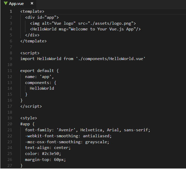Image resolution: width=186 pixels, height=169 pixels.
Task: Click the closing </template> tag
Action: [x=33, y=41]
